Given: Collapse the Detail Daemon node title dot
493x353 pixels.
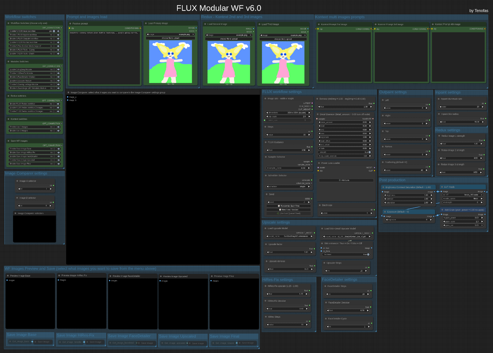Looking at the screenshot, I should pyautogui.click(x=318, y=114).
